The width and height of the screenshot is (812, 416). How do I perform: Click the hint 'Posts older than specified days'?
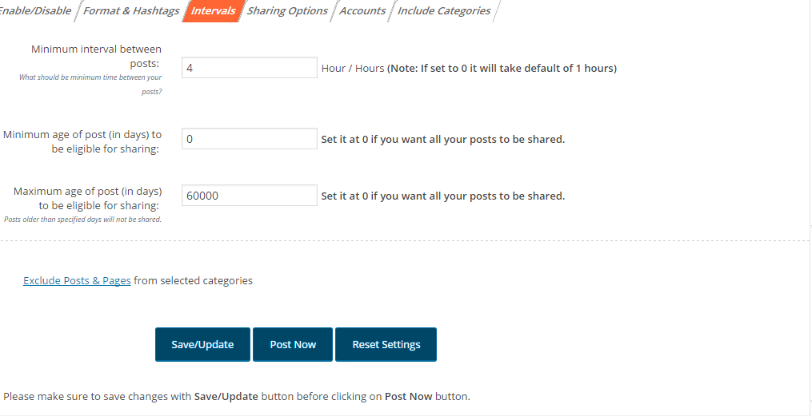pyautogui.click(x=83, y=219)
